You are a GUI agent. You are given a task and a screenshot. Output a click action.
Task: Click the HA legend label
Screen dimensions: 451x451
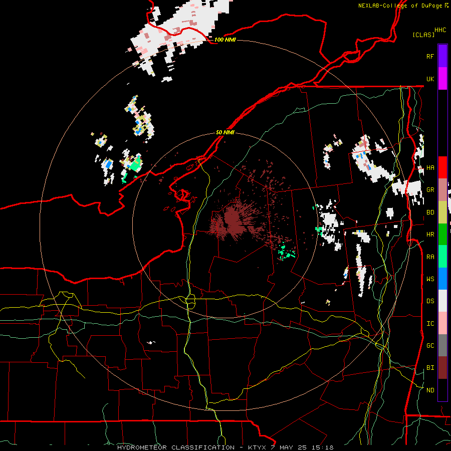(430, 167)
